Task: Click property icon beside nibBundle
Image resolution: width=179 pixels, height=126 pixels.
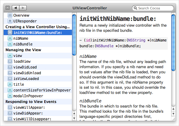Action: [x=10, y=44]
